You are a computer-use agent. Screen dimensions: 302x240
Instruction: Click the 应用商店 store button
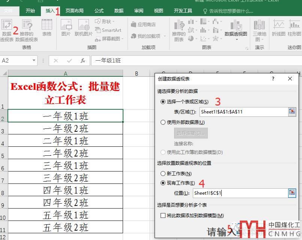tap(143, 25)
